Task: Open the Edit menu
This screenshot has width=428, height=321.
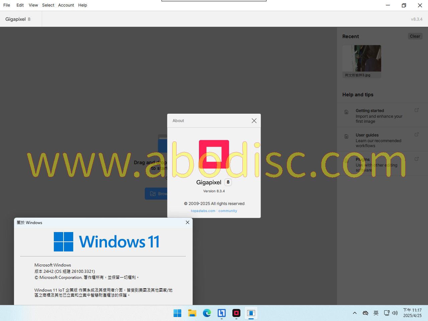Action: pyautogui.click(x=20, y=5)
